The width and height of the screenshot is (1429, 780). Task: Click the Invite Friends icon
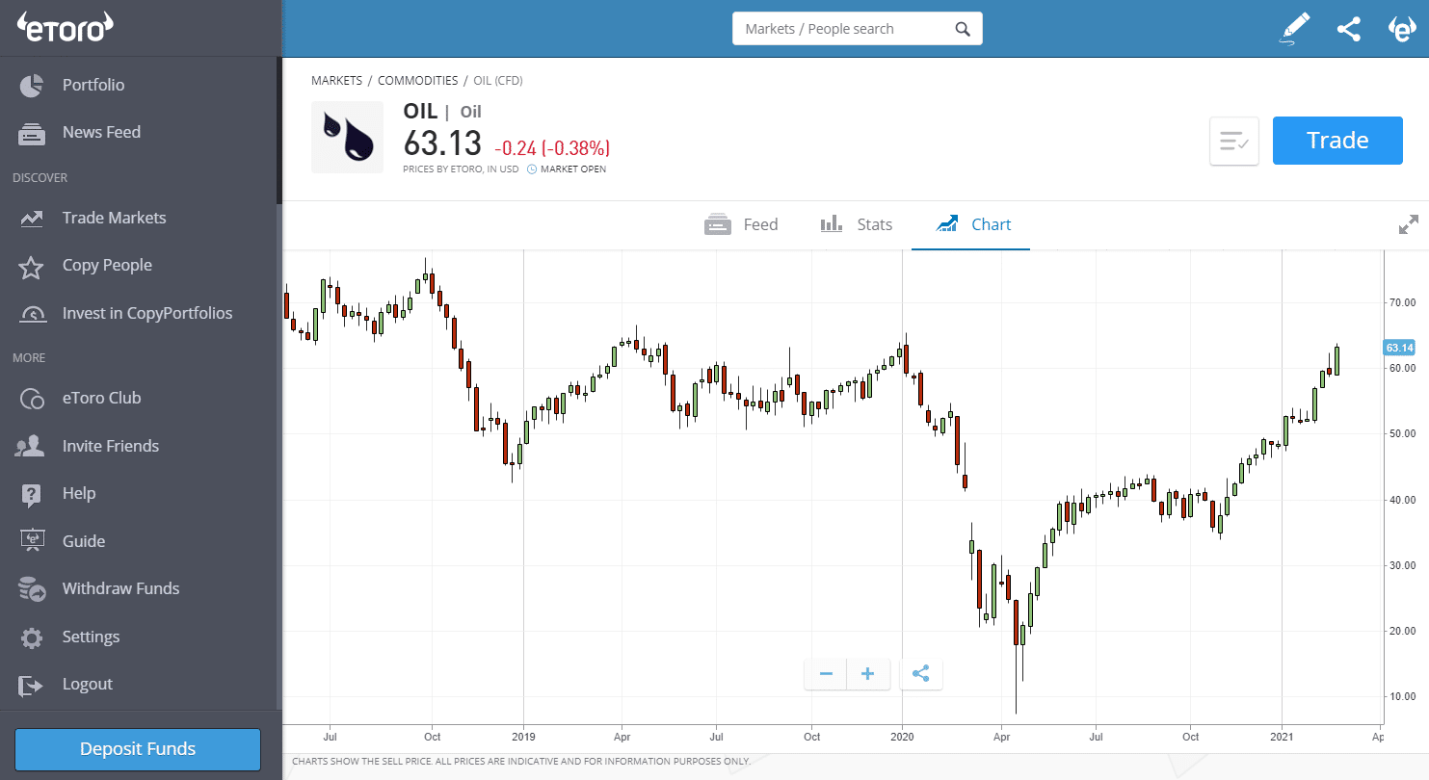pos(31,446)
